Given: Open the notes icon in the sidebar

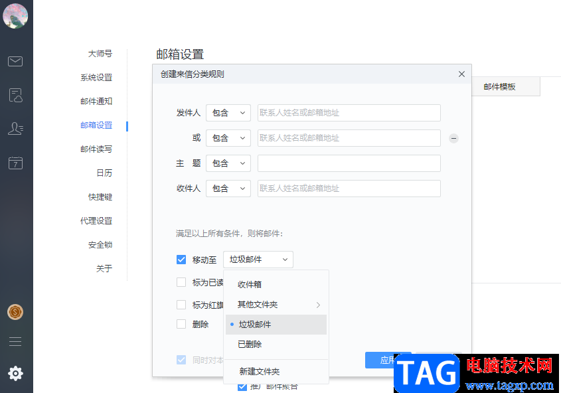Looking at the screenshot, I should tap(15, 95).
